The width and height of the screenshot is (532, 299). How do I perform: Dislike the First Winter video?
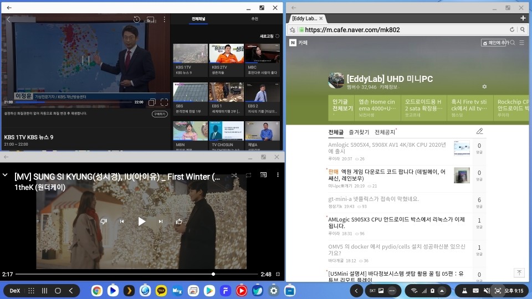tap(104, 221)
